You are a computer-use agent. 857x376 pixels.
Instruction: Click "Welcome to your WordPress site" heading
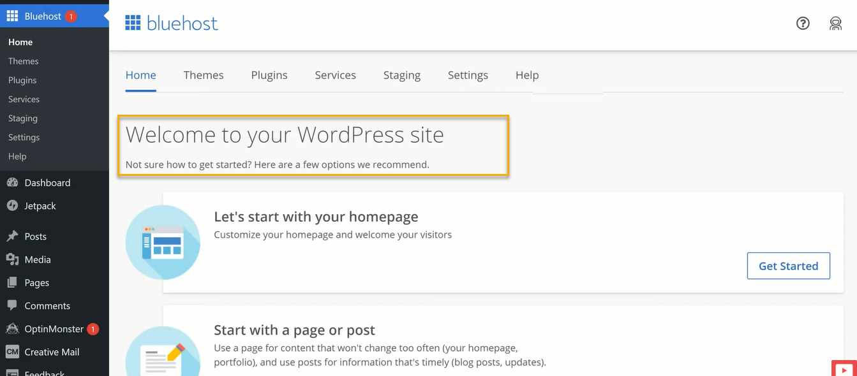(x=285, y=134)
